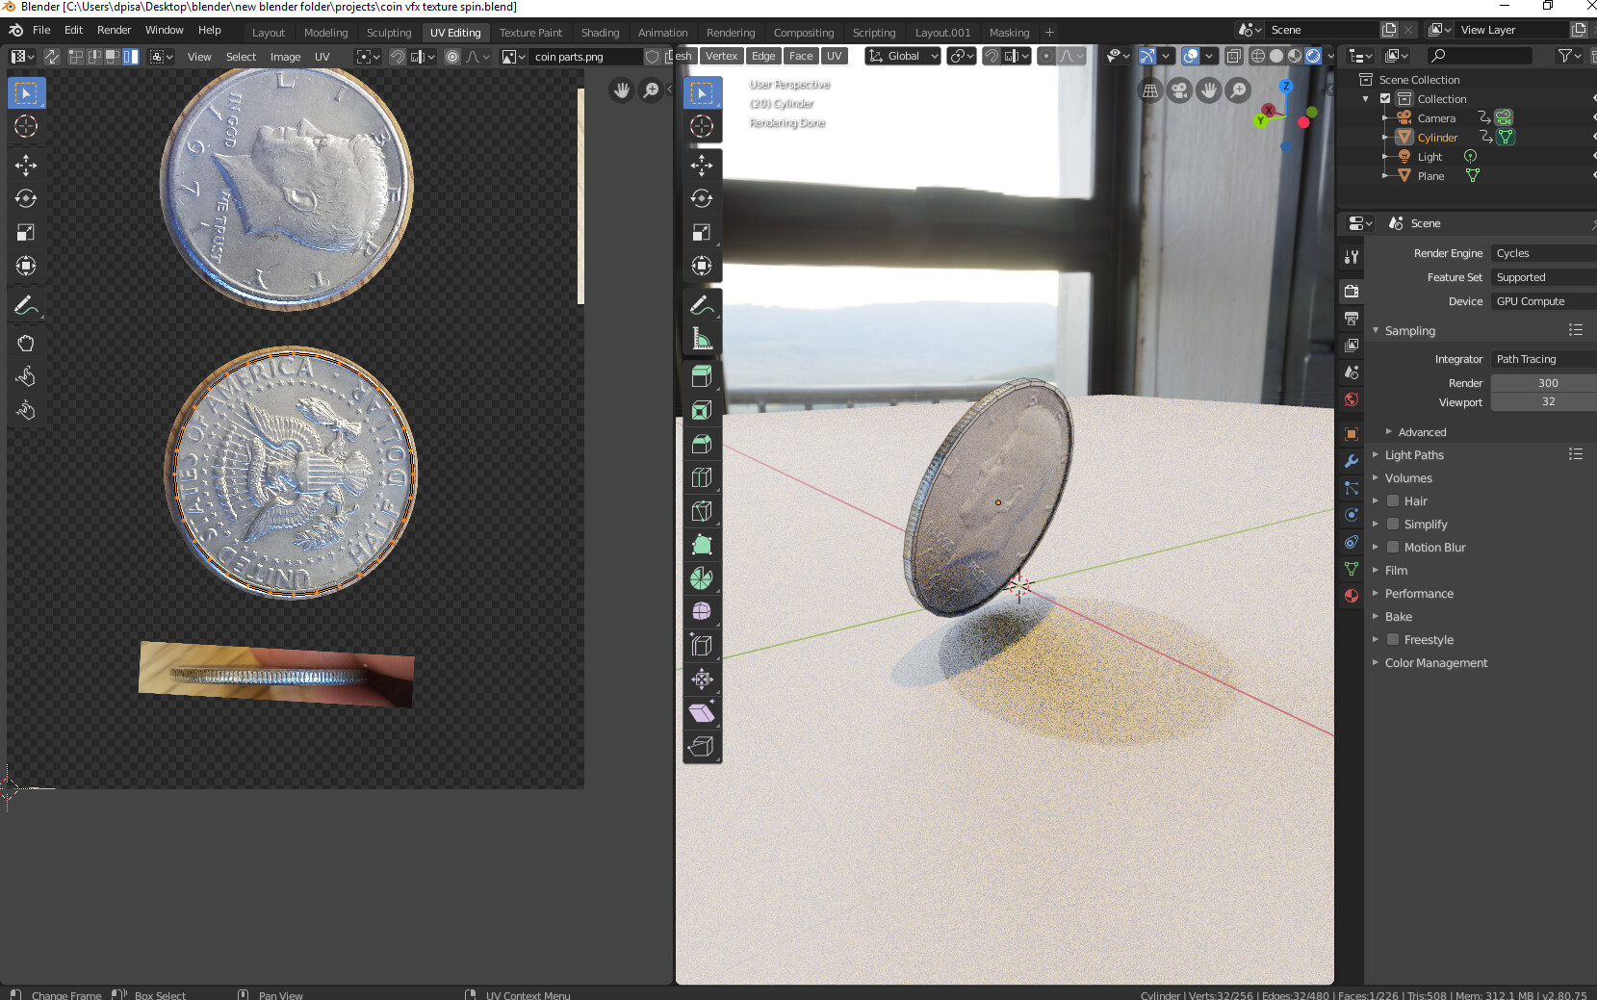Click the Camera icon in the outliner
Image resolution: width=1597 pixels, height=1000 pixels.
[x=1404, y=117]
